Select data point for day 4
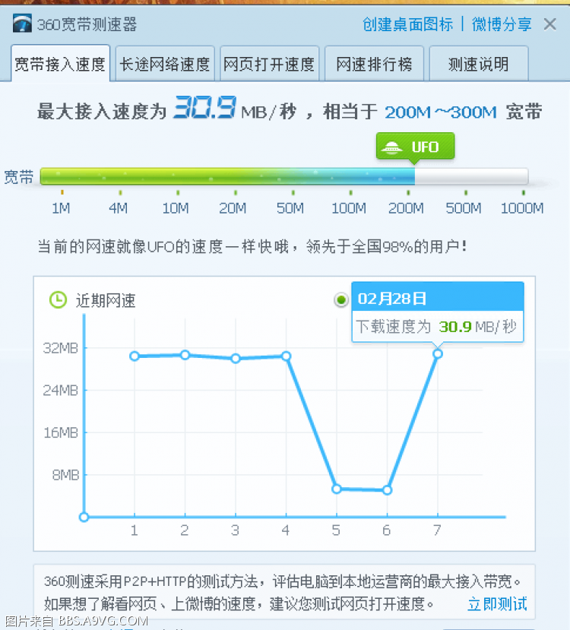Image resolution: width=570 pixels, height=630 pixels. (286, 356)
